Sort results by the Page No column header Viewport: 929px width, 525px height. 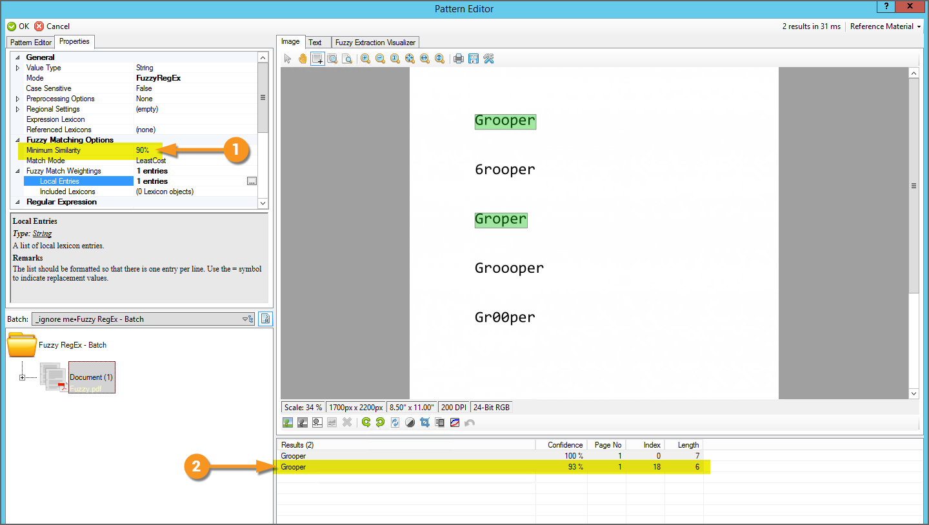click(606, 445)
